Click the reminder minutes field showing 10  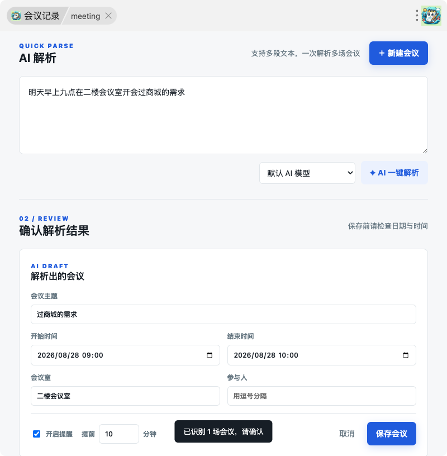119,434
